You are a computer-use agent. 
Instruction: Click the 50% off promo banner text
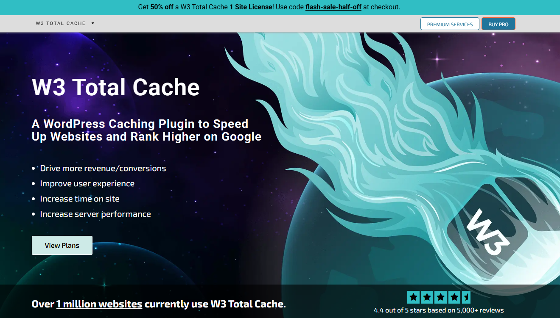tap(269, 7)
